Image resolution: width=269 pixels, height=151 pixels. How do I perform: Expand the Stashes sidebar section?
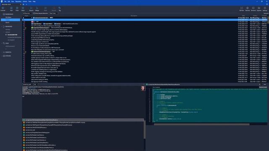pos(2,56)
